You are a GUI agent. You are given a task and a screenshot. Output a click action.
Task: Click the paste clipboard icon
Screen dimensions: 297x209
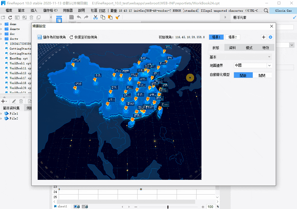point(110,17)
